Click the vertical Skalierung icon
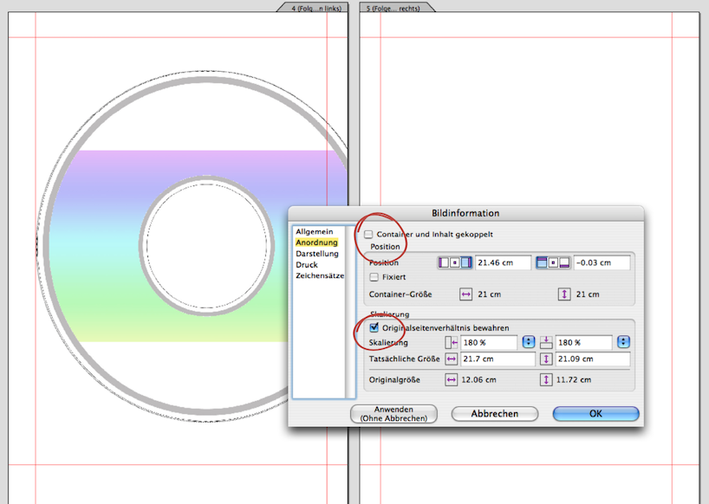Image resolution: width=709 pixels, height=504 pixels. pos(546,343)
